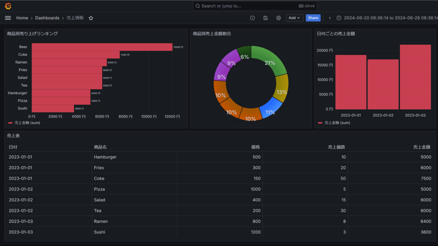The width and height of the screenshot is (438, 246).
Task: Go to Home in the breadcrumb
Action: click(22, 18)
